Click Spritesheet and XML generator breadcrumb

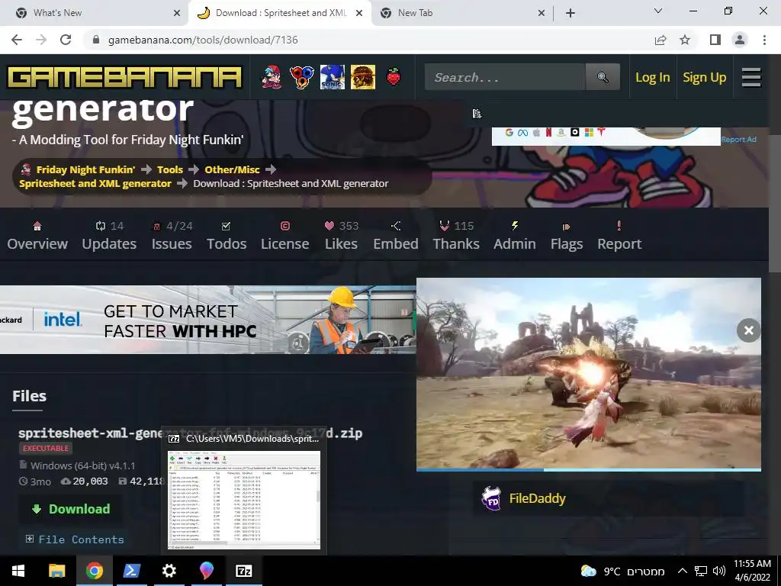[95, 183]
